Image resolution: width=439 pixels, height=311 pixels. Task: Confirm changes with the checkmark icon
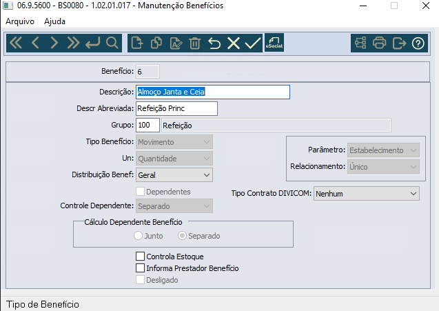pos(253,43)
